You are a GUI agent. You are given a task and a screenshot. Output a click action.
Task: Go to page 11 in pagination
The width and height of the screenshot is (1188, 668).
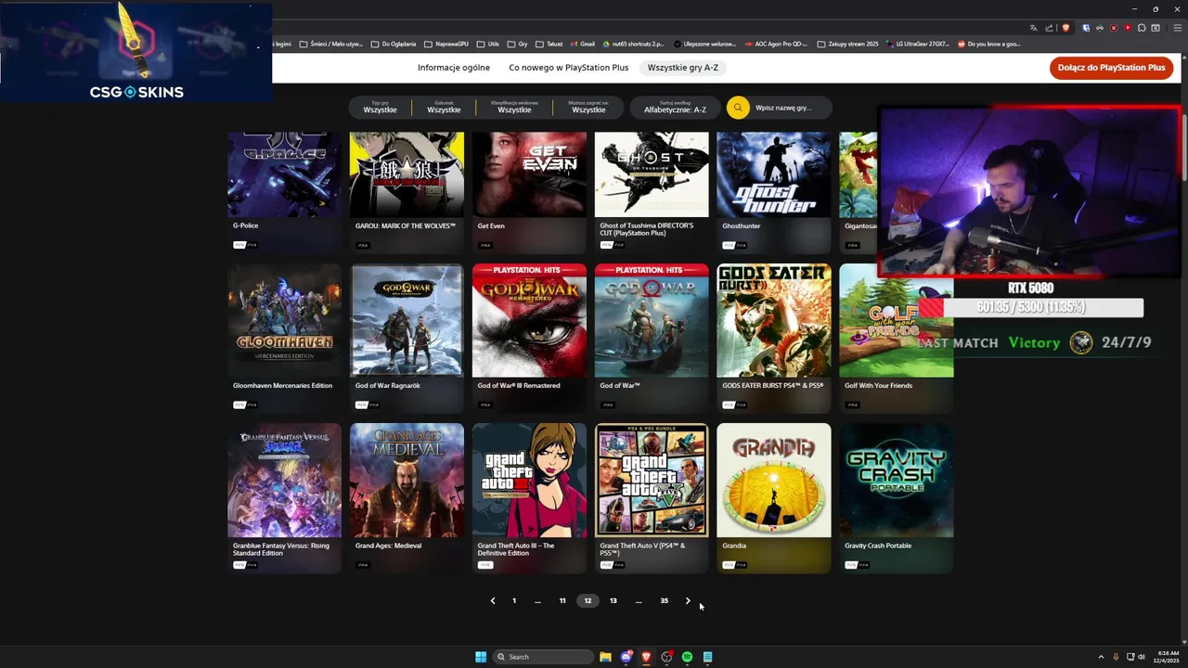tap(562, 601)
